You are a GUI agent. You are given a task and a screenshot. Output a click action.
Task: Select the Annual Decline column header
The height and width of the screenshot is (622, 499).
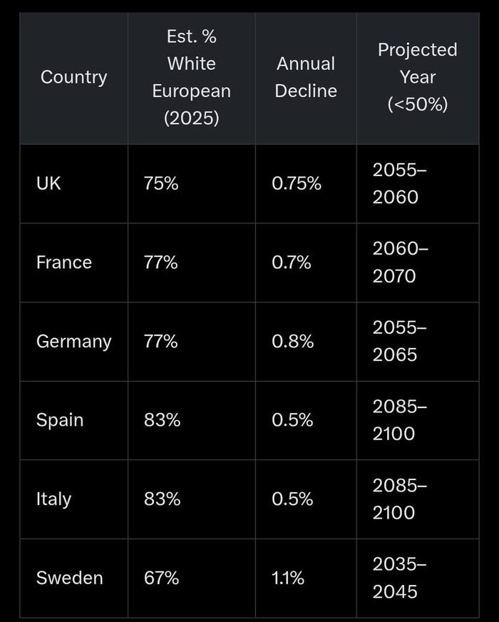pyautogui.click(x=306, y=77)
